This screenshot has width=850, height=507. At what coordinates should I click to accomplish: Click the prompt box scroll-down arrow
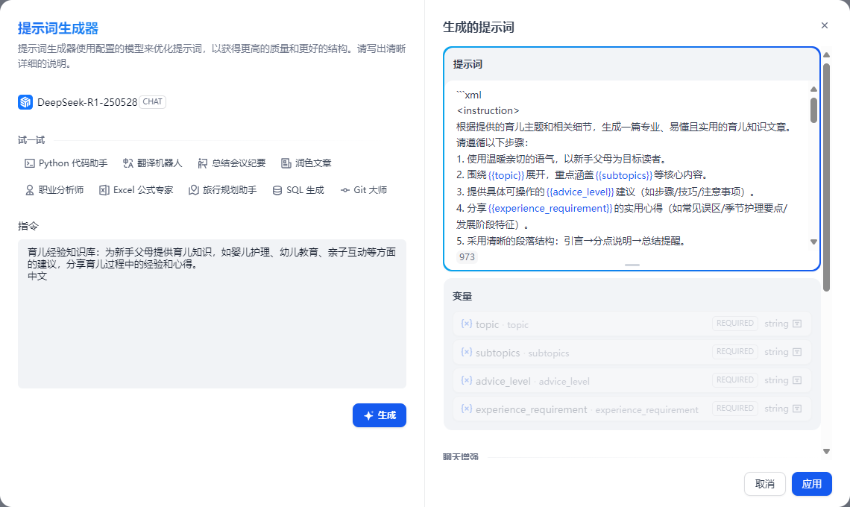(x=813, y=242)
